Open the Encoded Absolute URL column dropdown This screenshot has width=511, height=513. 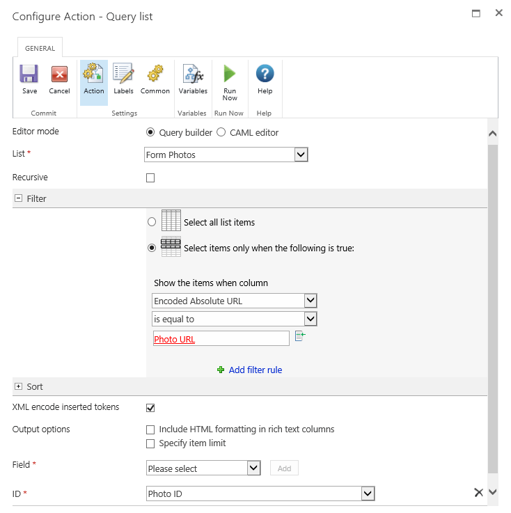point(234,301)
